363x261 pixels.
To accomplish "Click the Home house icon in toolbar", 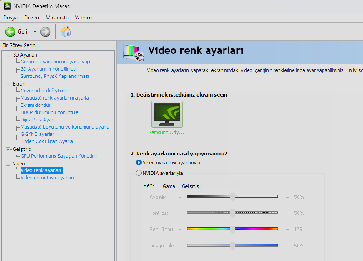I will [66, 32].
